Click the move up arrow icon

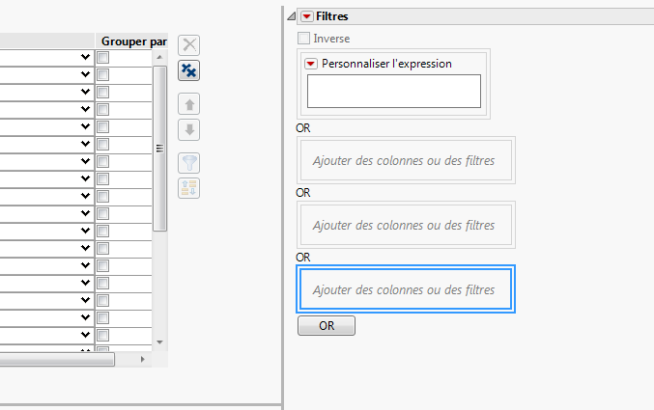[x=190, y=104]
